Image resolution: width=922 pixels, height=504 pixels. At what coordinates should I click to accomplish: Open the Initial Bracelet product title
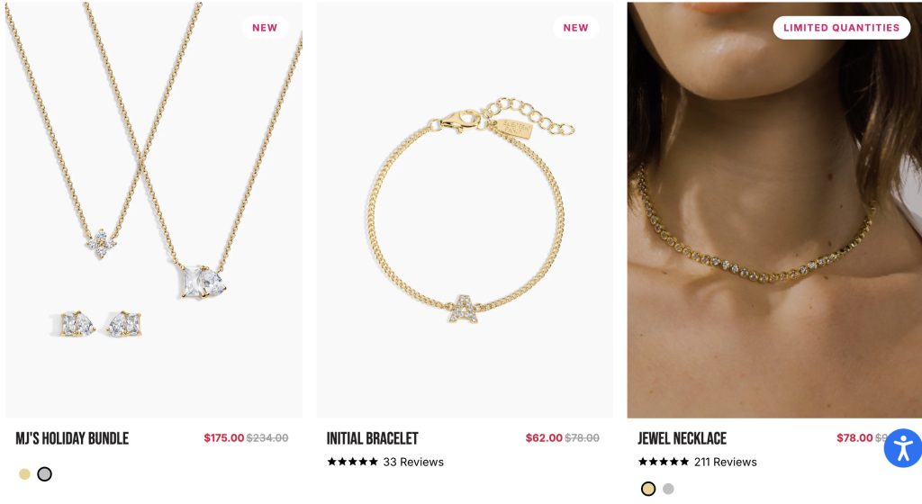[372, 438]
